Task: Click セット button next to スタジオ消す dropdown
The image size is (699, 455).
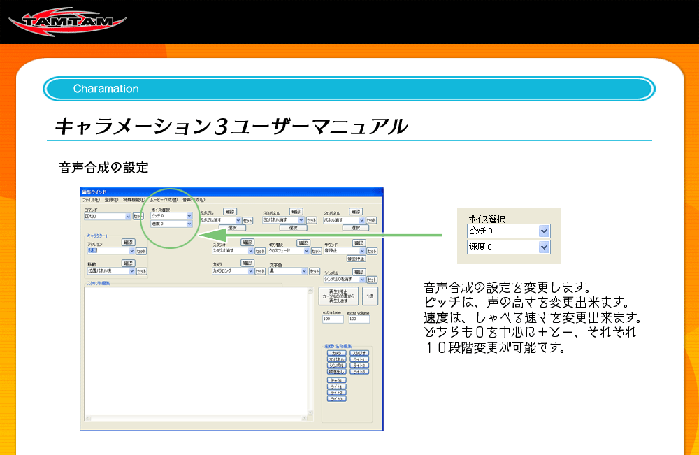Action: [x=260, y=251]
